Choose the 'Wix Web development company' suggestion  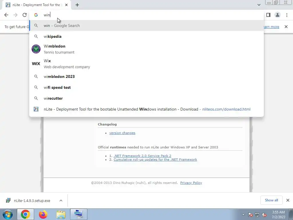click(146, 64)
